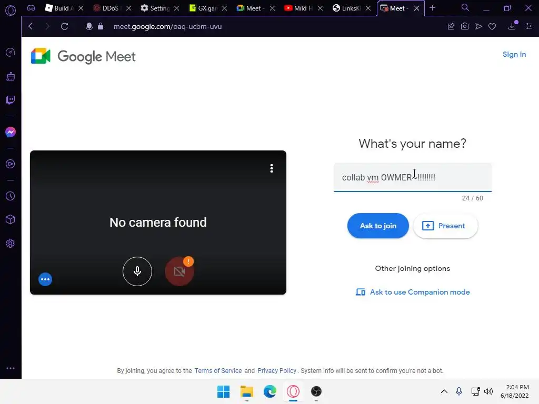
Task: Open a new tab with plus
Action: (x=433, y=7)
